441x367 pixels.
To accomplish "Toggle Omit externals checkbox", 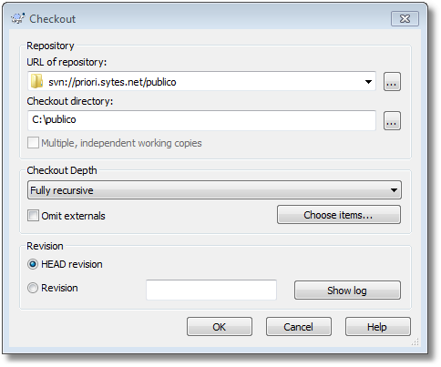I will coord(33,216).
